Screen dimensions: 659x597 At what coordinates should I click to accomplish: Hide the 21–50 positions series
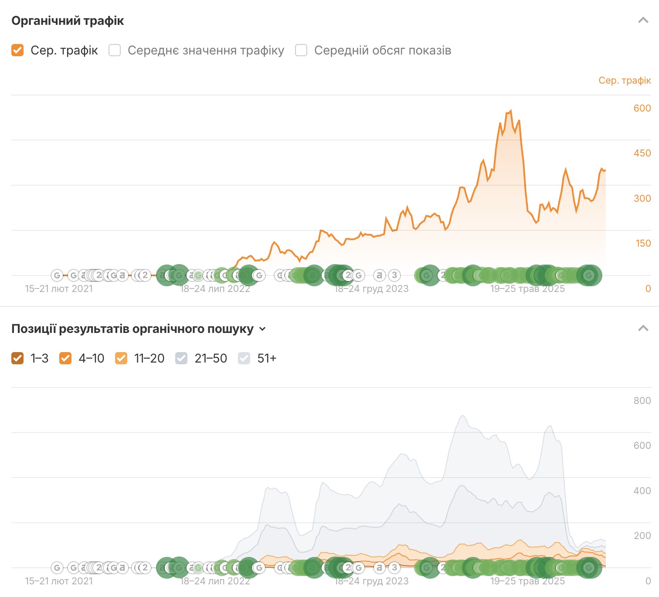pos(181,358)
